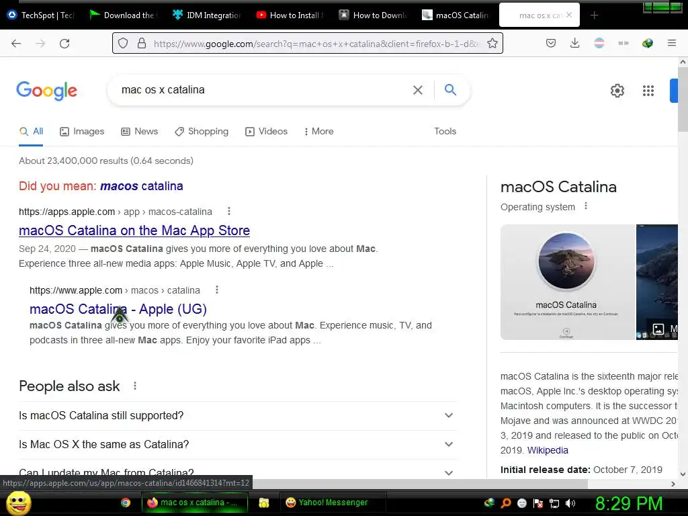Open the Firefox hamburger menu
This screenshot has width=688, height=516.
pyautogui.click(x=672, y=43)
